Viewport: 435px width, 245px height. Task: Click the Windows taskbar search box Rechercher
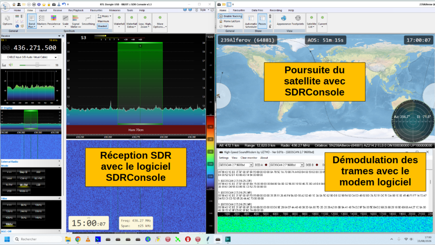pos(37,239)
